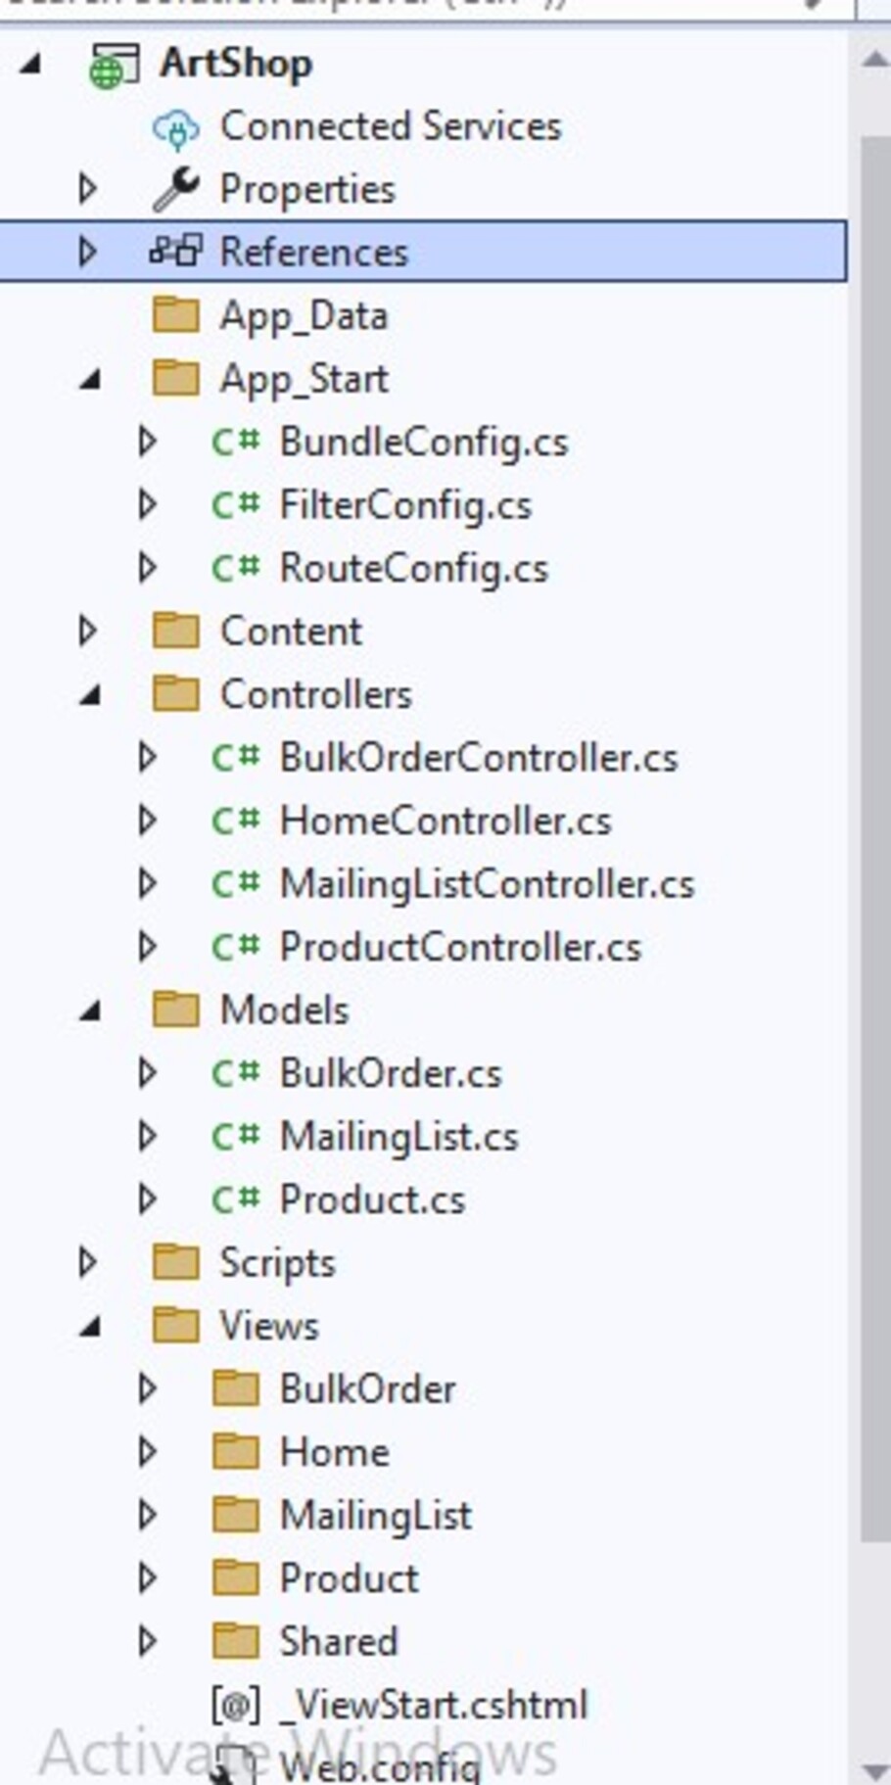Collapse the Controllers folder

[88, 693]
